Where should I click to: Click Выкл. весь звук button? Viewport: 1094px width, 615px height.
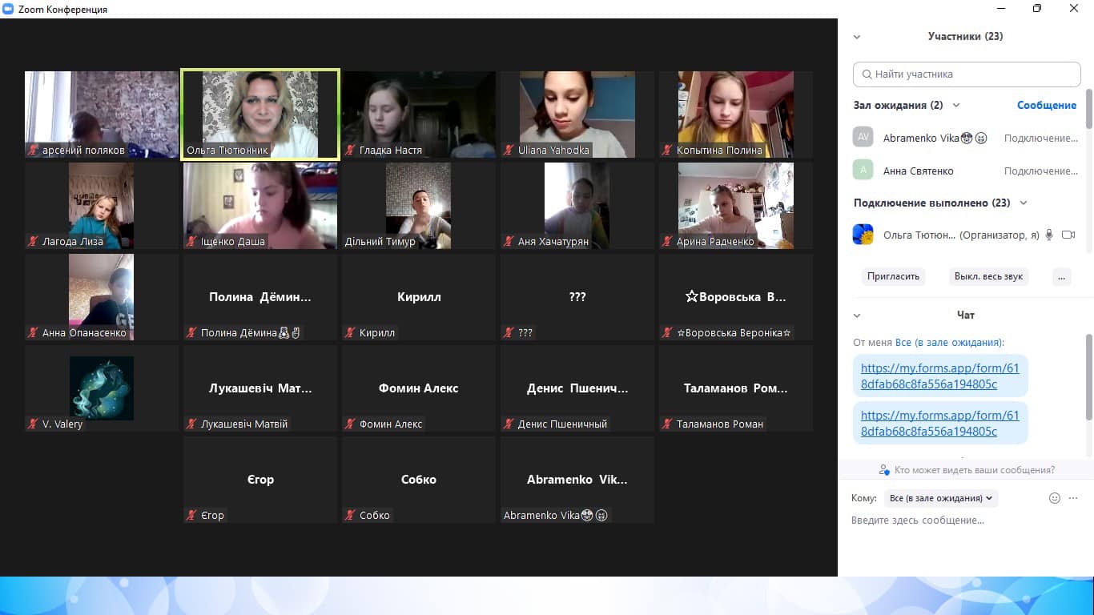click(988, 276)
